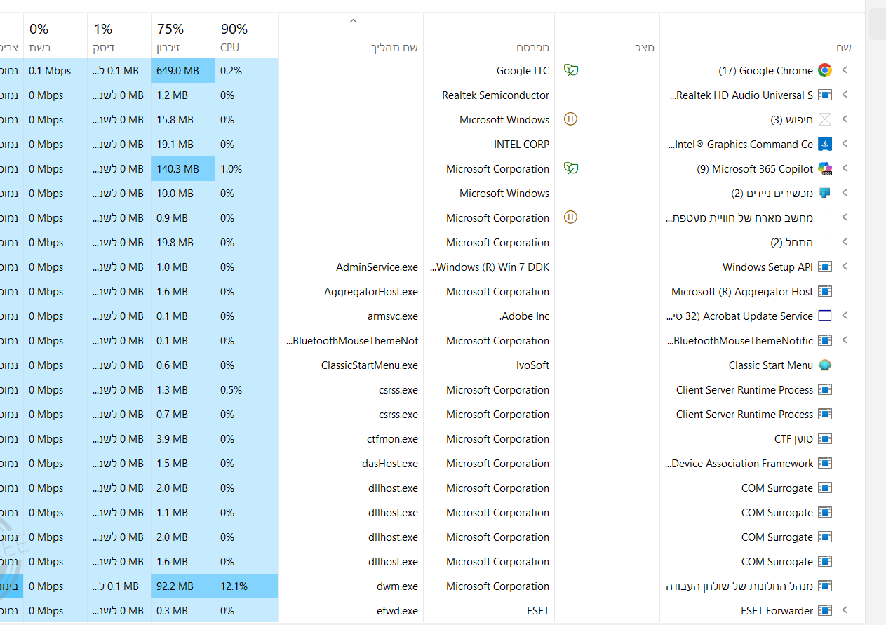Viewport: 886px width, 625px height.
Task: Expand the ESET Forwarder row
Action: [845, 610]
